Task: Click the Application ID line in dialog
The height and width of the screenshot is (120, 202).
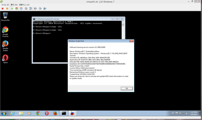Action: click(x=90, y=60)
